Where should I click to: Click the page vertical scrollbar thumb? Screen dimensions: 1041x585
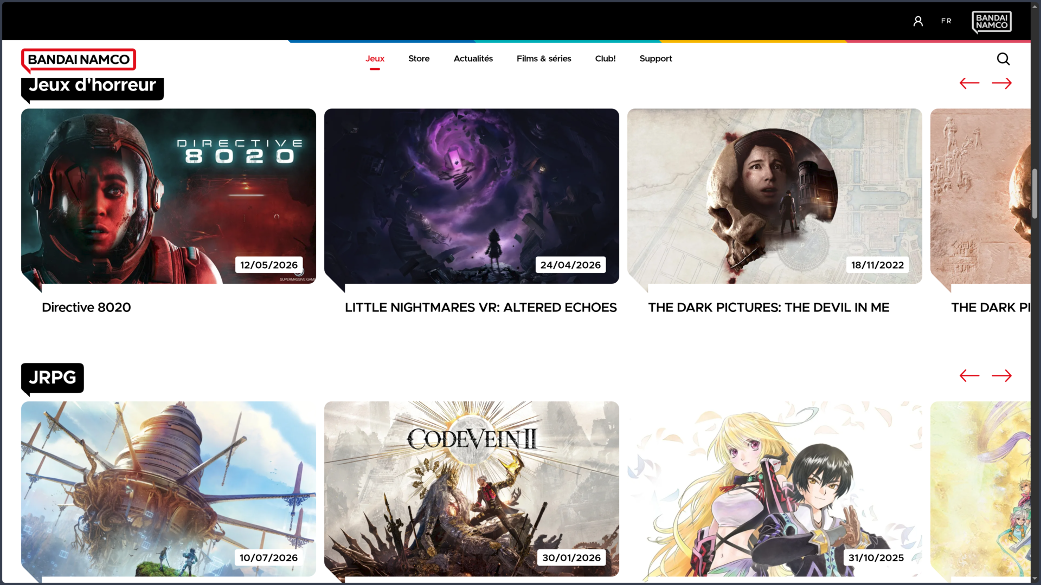[x=1034, y=193]
